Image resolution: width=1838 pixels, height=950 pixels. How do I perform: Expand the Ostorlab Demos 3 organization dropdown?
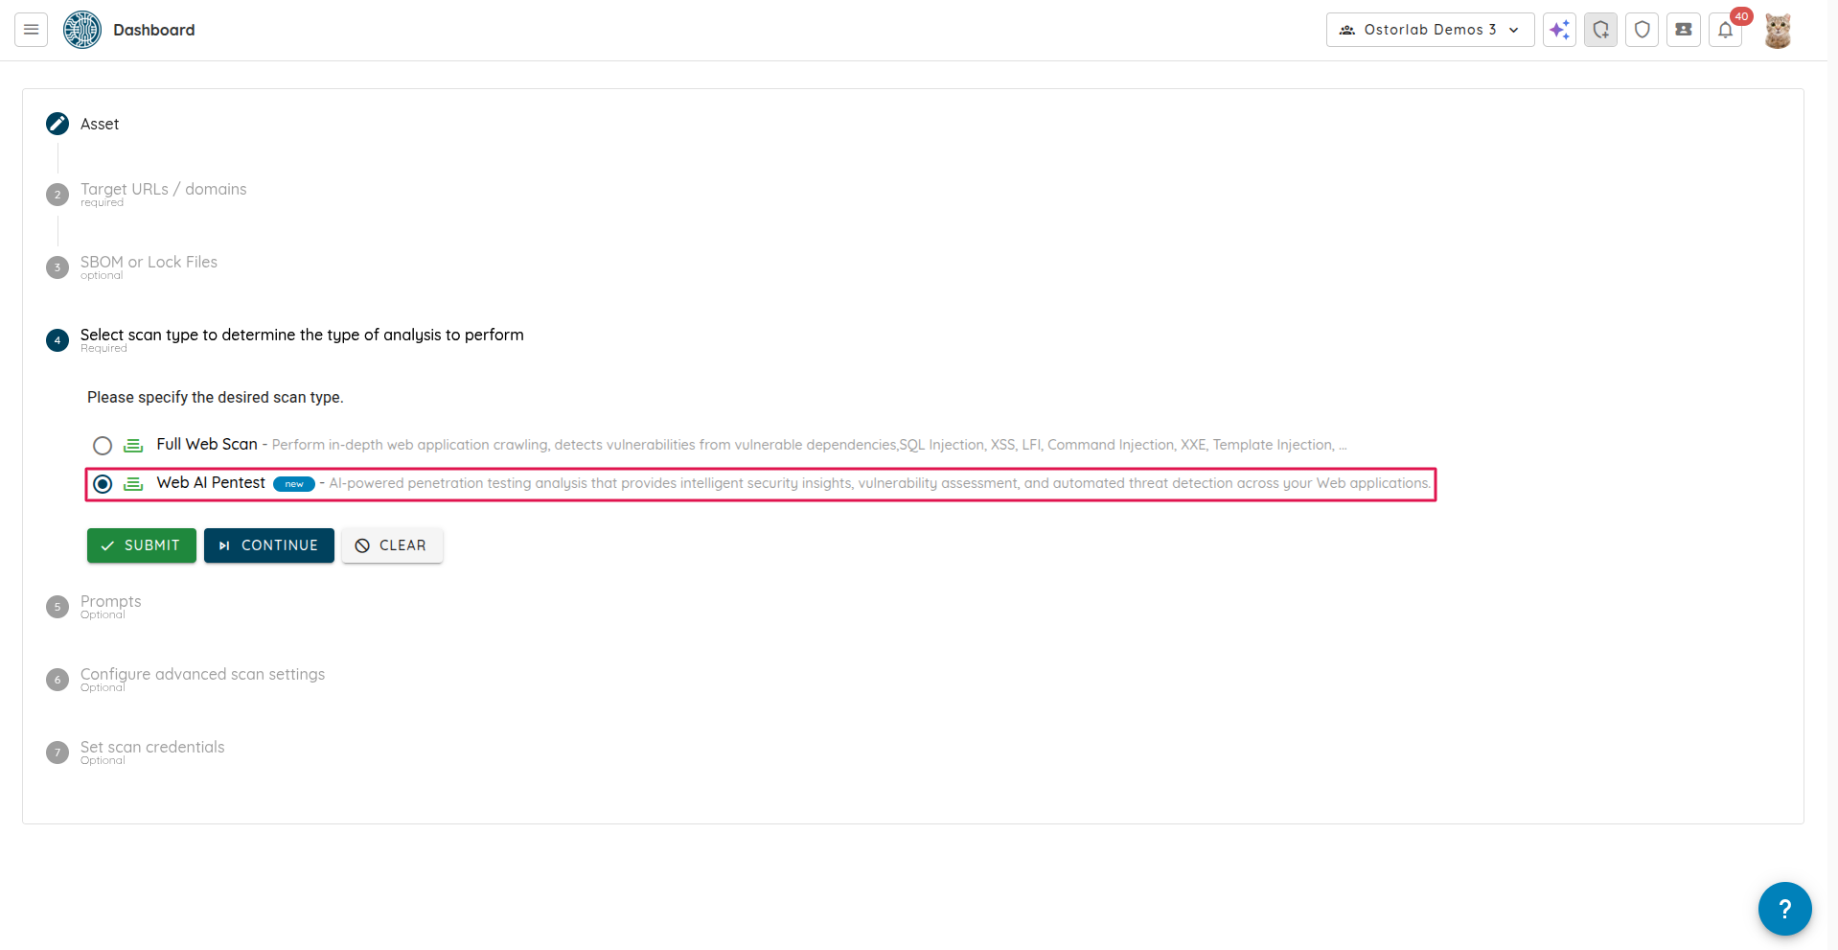(1430, 30)
